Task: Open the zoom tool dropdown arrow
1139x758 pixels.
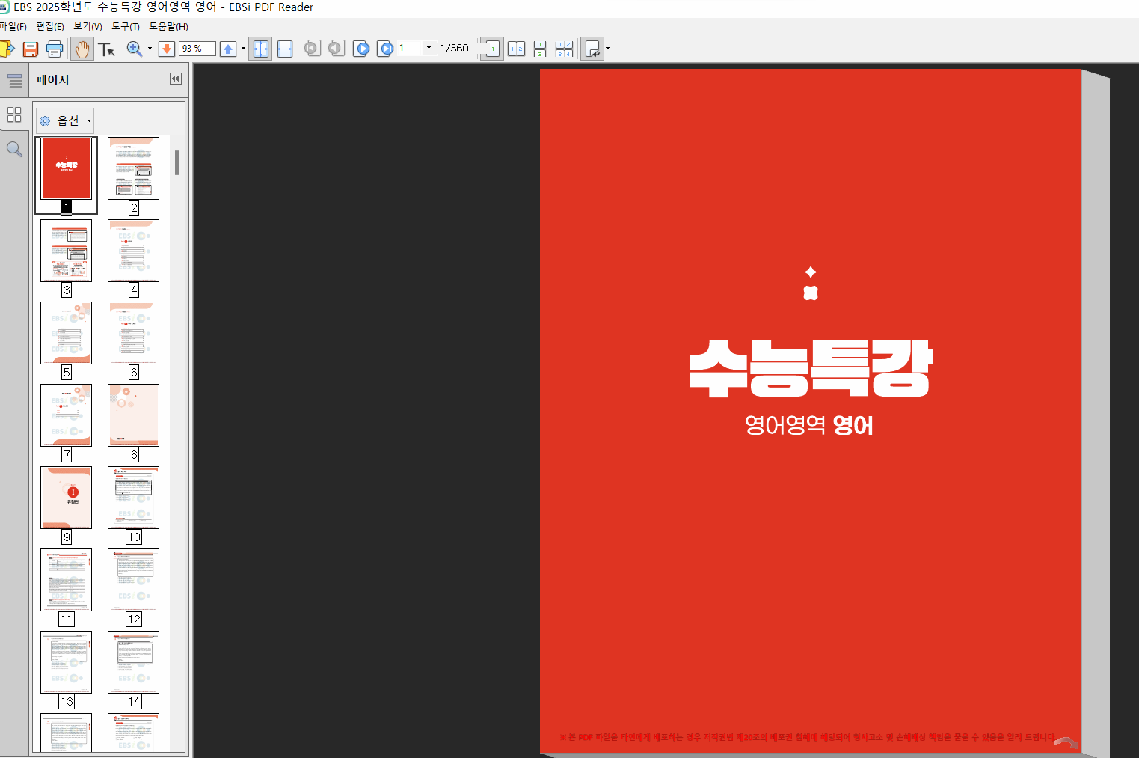Action: pos(150,49)
